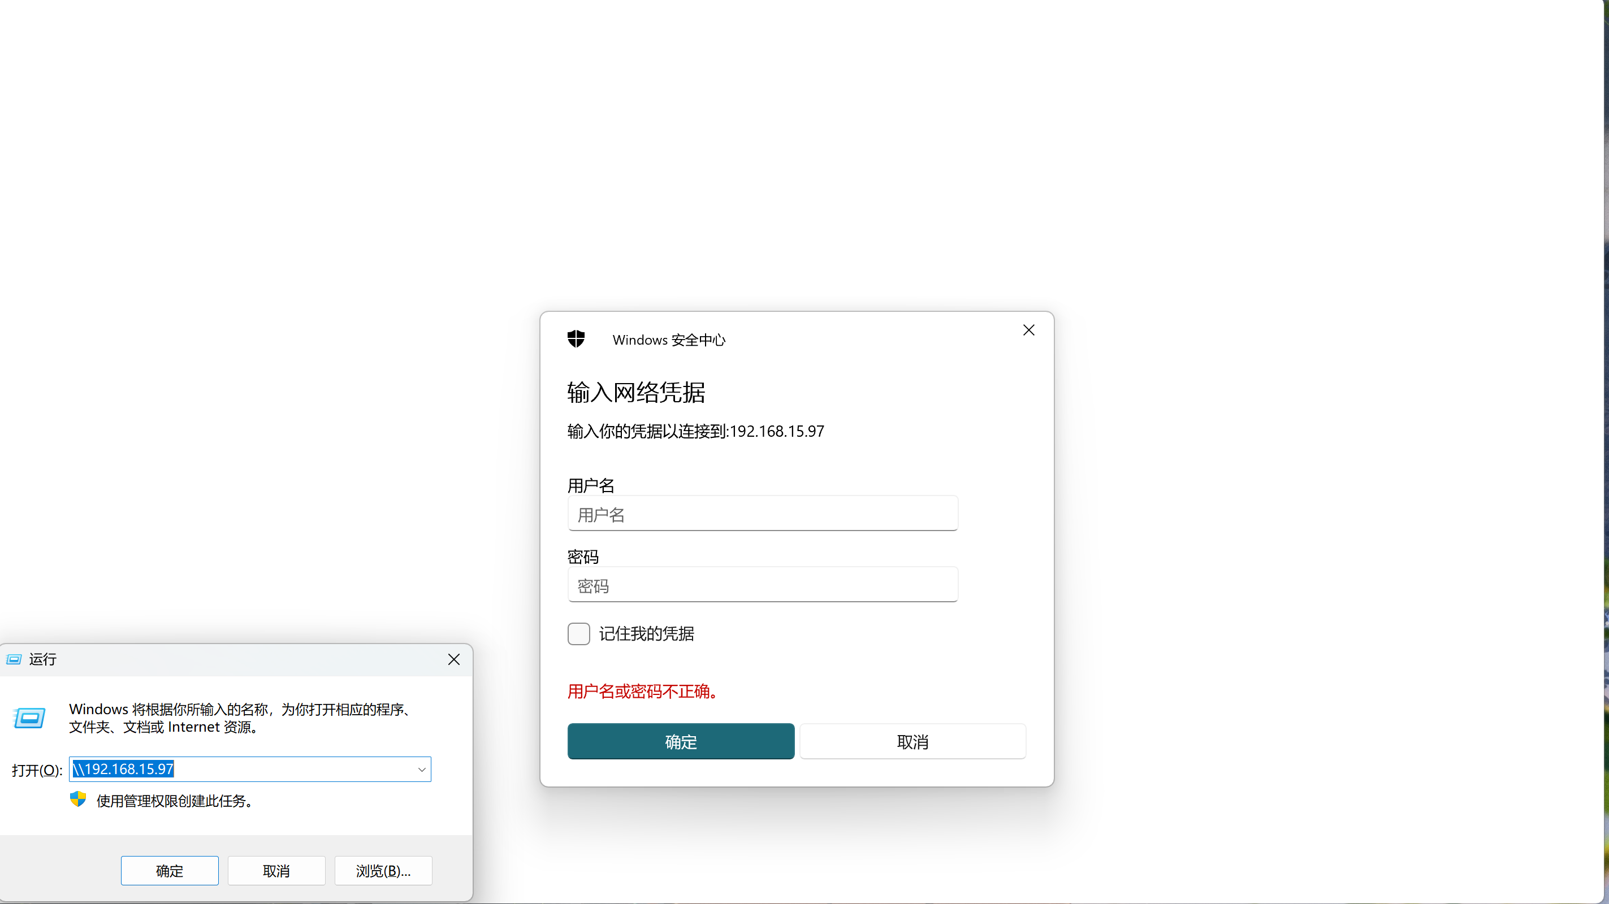Close the Windows 安全中心 credentials dialog
Image resolution: width=1609 pixels, height=904 pixels.
click(x=1028, y=331)
